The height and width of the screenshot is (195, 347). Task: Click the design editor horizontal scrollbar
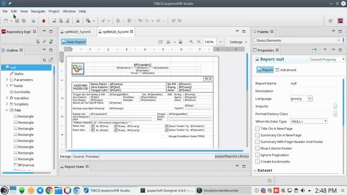156,151
